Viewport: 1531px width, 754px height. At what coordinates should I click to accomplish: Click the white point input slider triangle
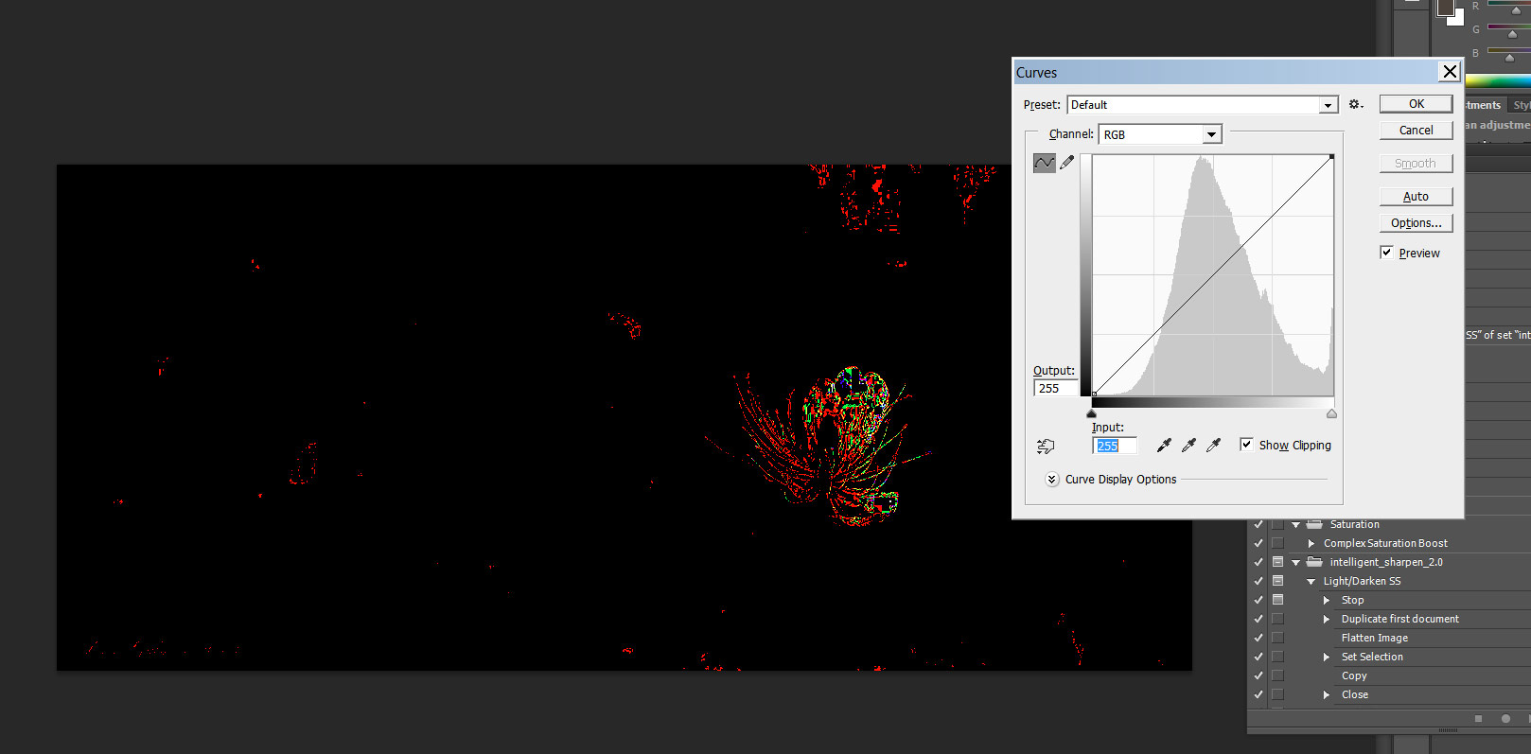click(x=1332, y=414)
